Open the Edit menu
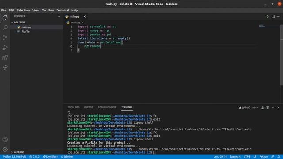 click(11, 10)
